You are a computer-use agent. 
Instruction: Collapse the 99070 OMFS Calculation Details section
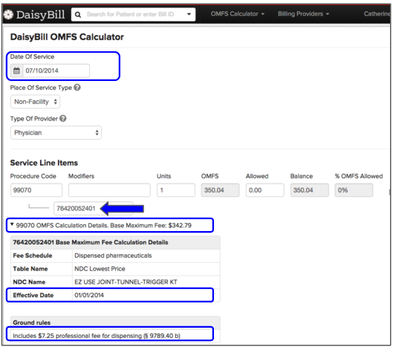coord(12,224)
